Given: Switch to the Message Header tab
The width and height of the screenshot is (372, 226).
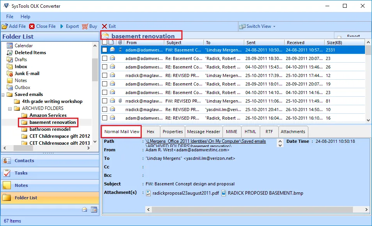Looking at the screenshot, I should [203, 132].
